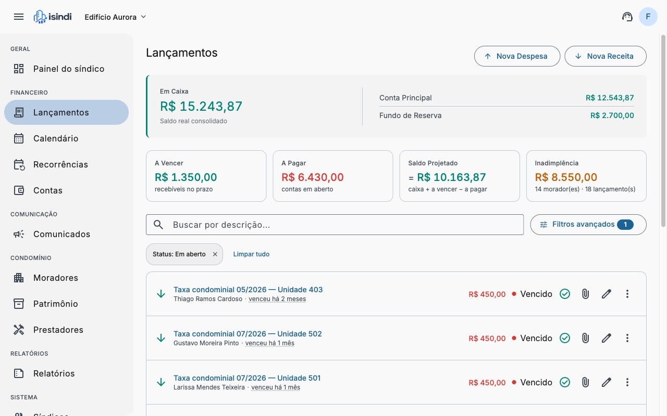Screen dimensions: 667x416
Task: Click the income arrow icon for Unidade 502
Action: 161,338
